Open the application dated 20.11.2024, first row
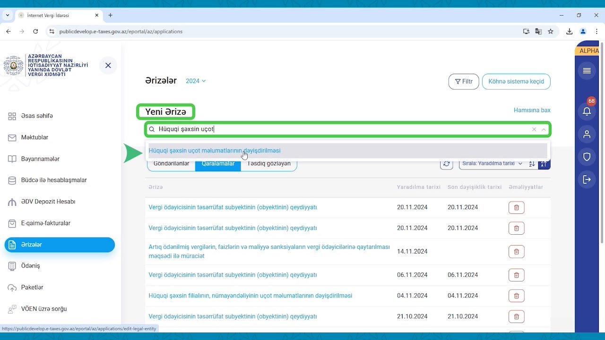Image resolution: width=605 pixels, height=340 pixels. pyautogui.click(x=233, y=207)
